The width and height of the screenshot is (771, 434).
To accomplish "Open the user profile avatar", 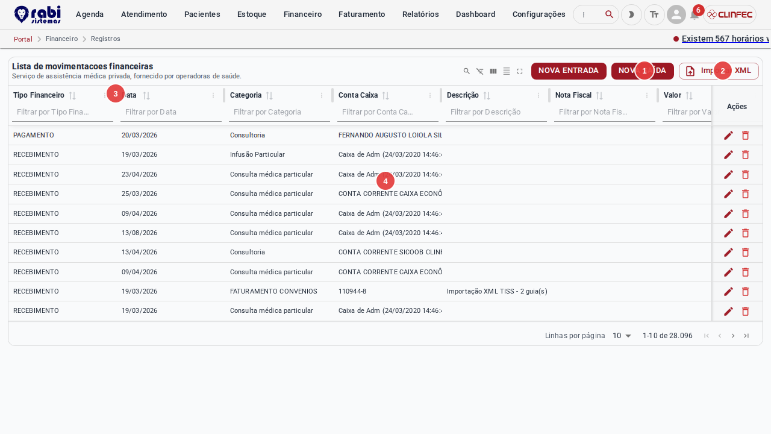I will click(x=676, y=14).
